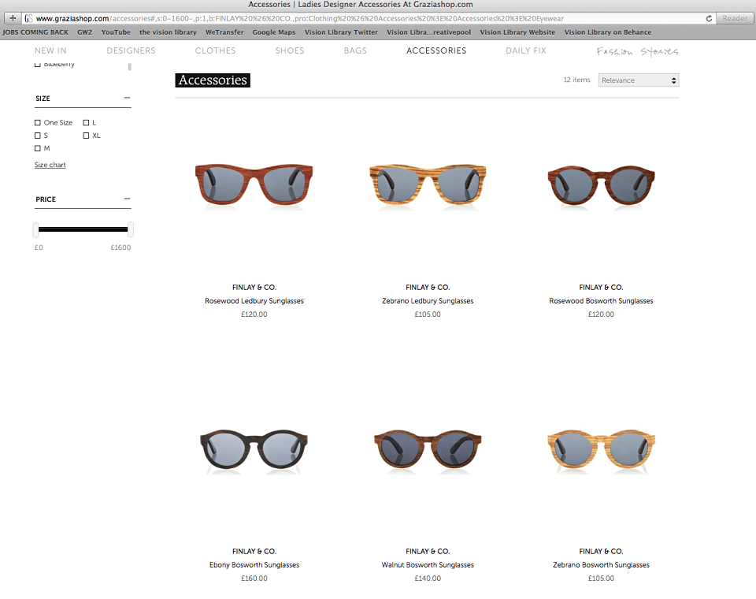Viewport: 756px width, 599px height.
Task: Click the £140.00 price text
Action: (x=428, y=579)
